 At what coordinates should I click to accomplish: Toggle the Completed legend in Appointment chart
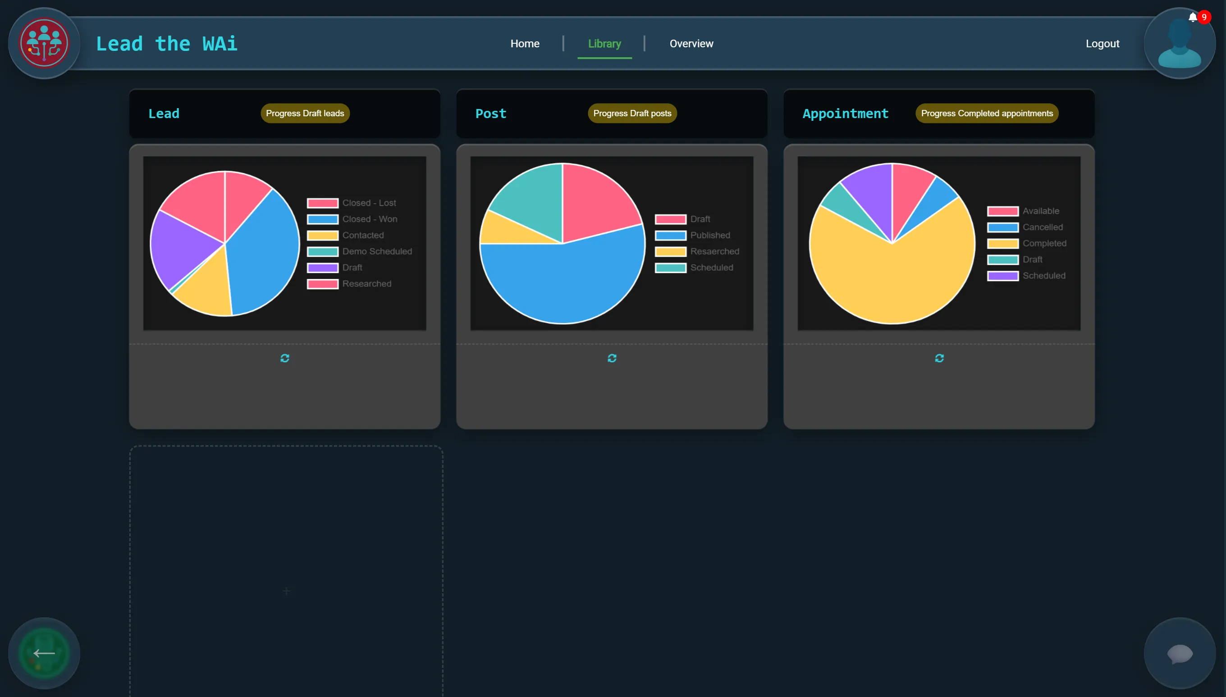[1028, 243]
